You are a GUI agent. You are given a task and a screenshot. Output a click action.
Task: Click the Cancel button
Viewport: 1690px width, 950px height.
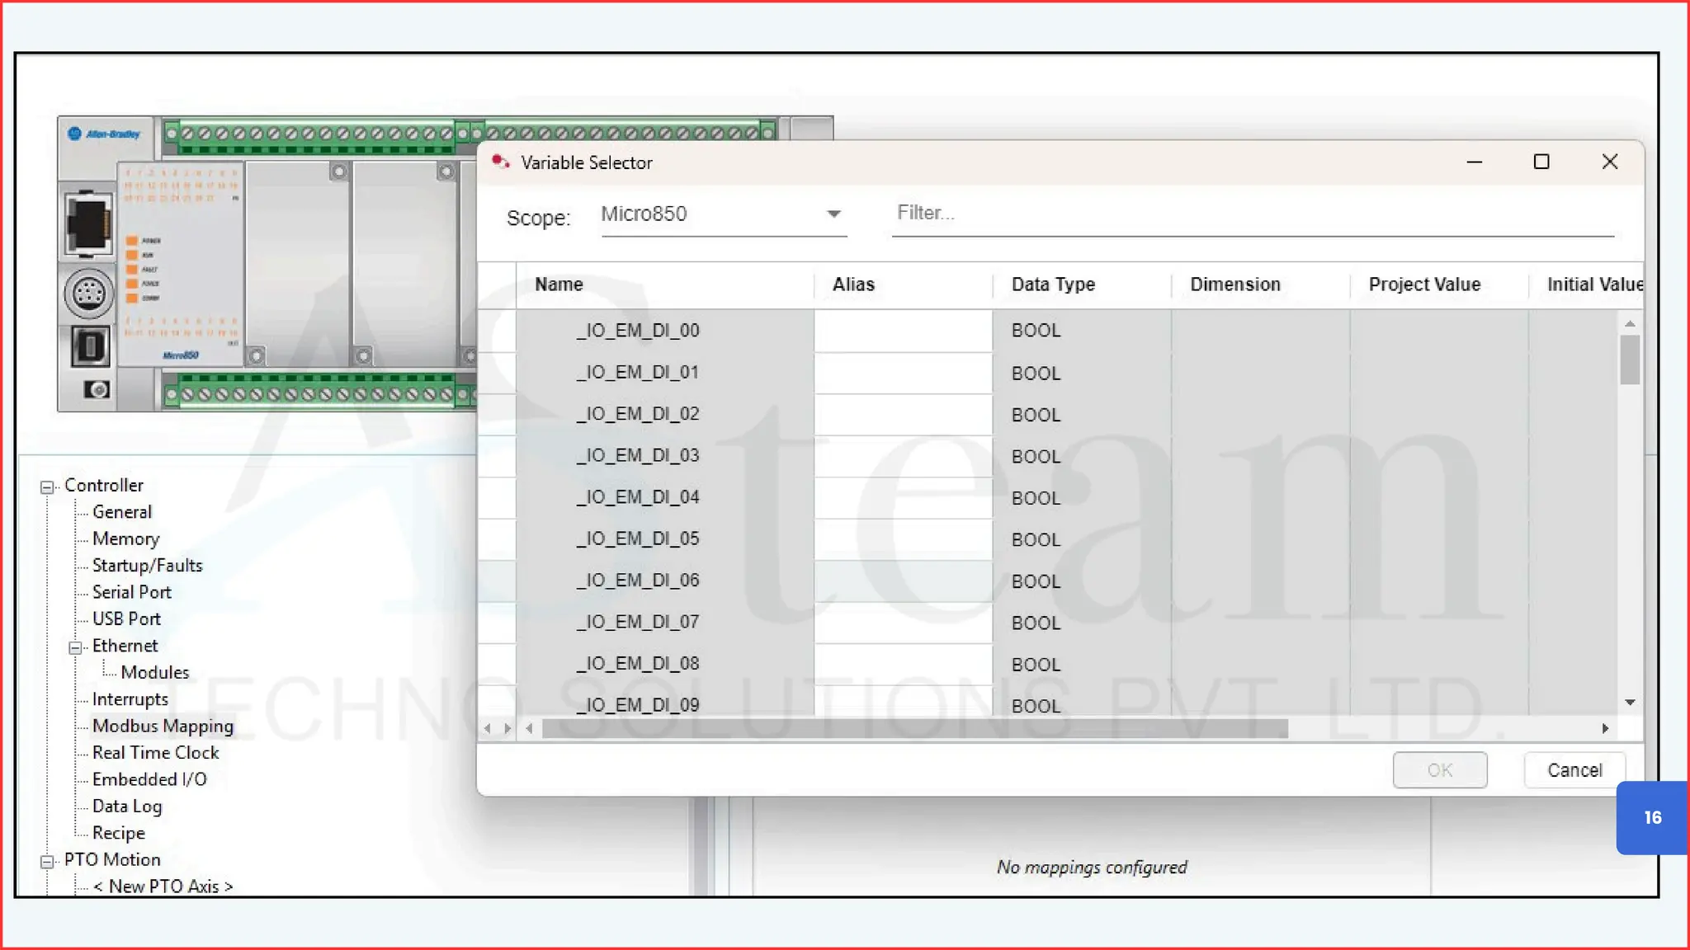[1574, 770]
